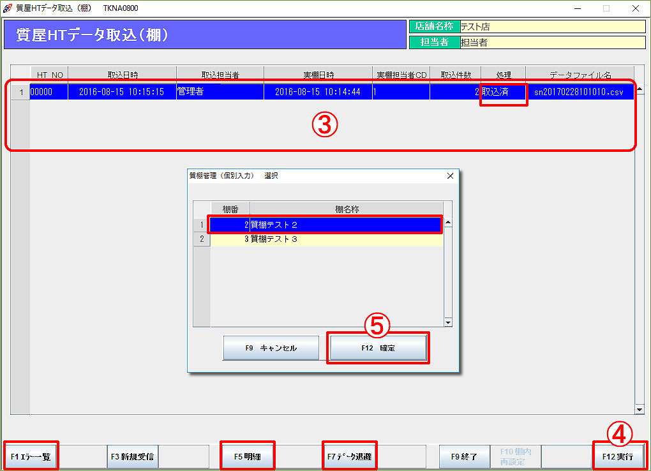This screenshot has height=471, width=651.
Task: Click the データファイル名 column header
Action: coord(580,75)
